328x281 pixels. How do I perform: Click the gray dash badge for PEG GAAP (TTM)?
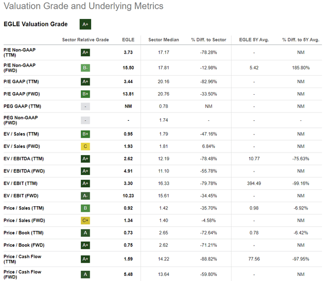85,106
